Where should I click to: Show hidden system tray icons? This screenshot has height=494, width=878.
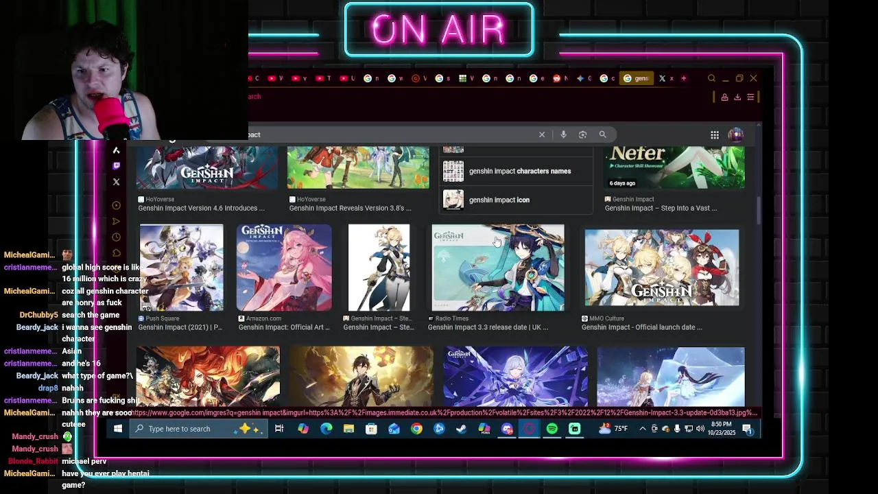tap(642, 429)
